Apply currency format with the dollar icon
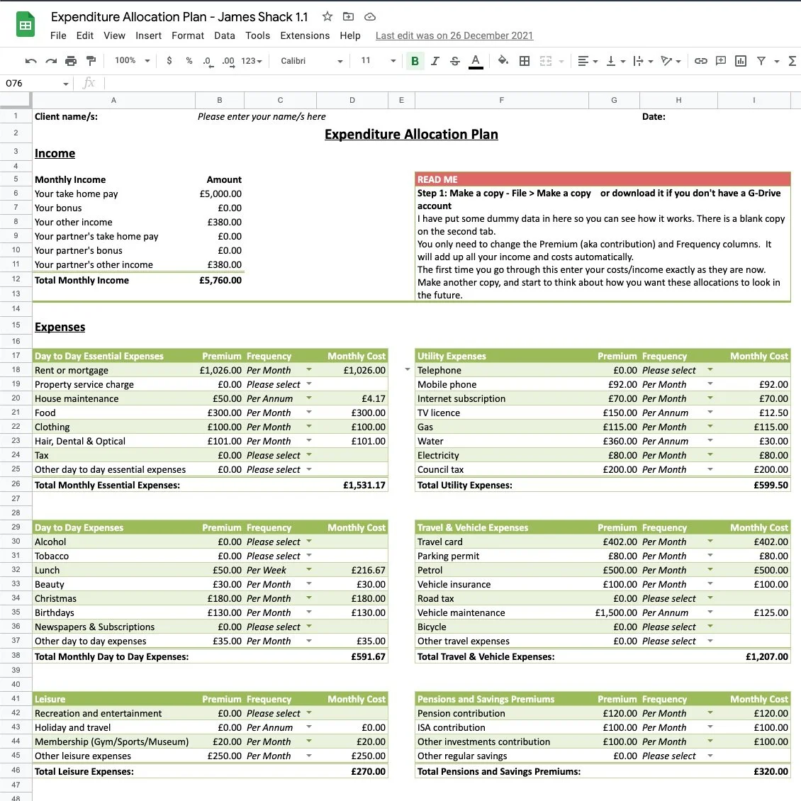801x801 pixels. 169,61
